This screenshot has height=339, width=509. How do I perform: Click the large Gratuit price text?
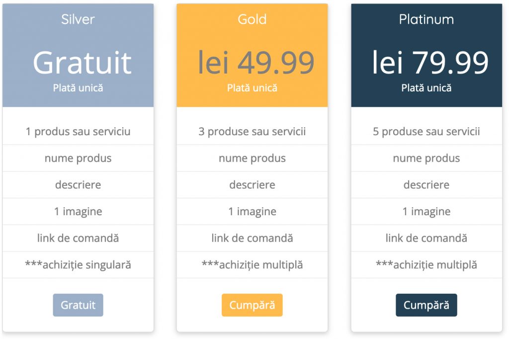click(82, 63)
